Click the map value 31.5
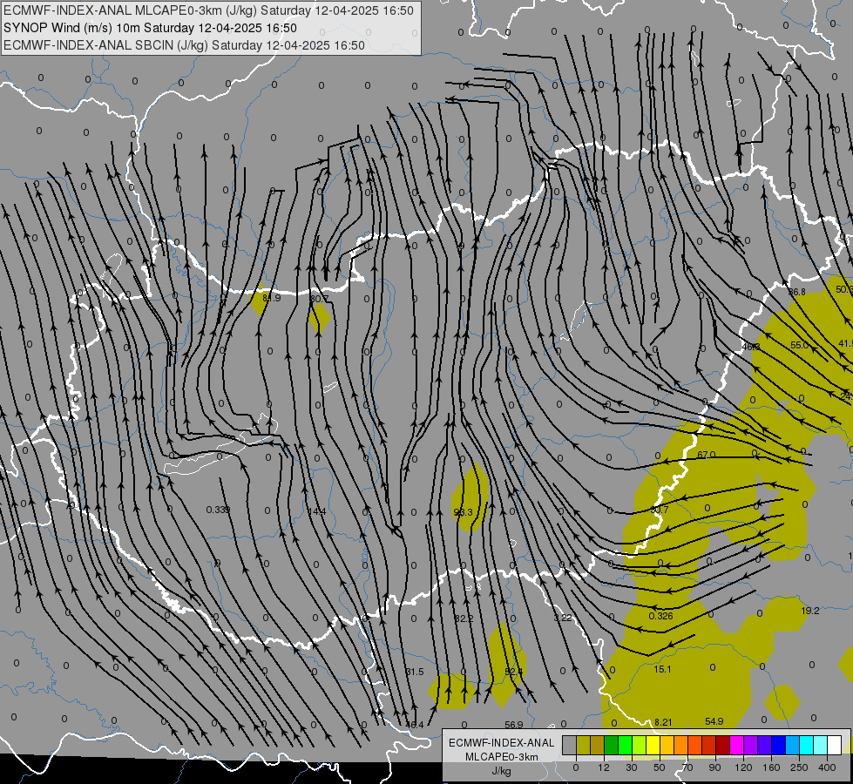Screen dimensions: 853x784 (415, 672)
